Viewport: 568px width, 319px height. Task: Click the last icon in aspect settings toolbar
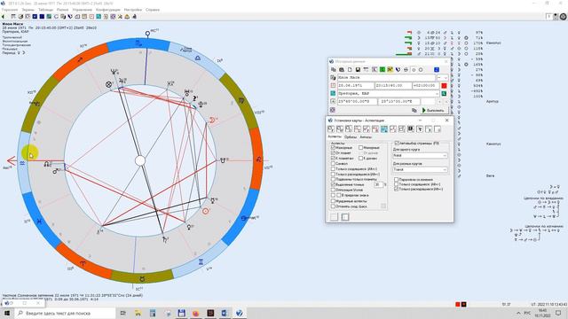(x=438, y=128)
